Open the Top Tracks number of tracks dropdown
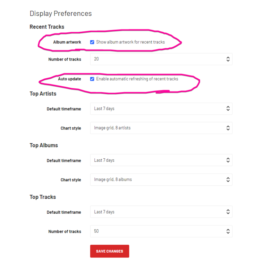The height and width of the screenshot is (261, 254). click(161, 231)
